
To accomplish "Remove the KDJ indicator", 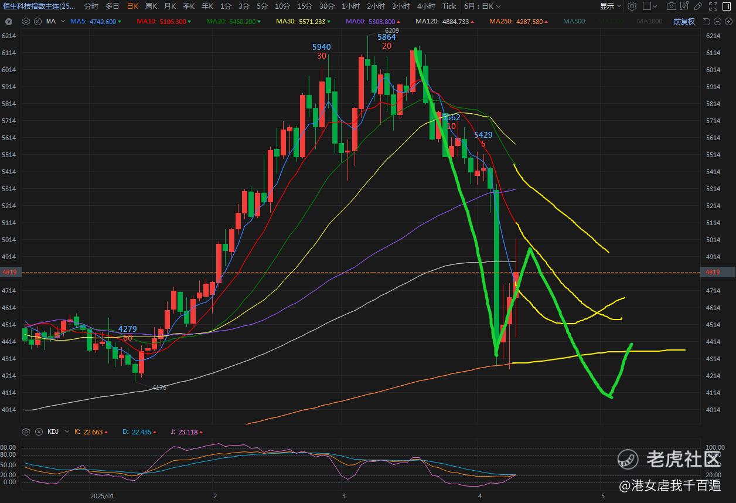I will click(x=38, y=432).
